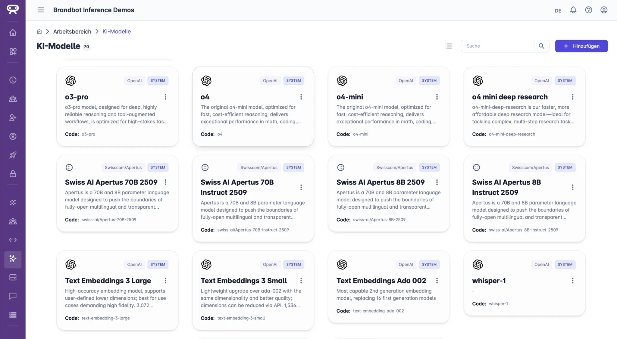617x339 pixels.
Task: Select the rocket icon in the sidebar
Action: click(13, 155)
